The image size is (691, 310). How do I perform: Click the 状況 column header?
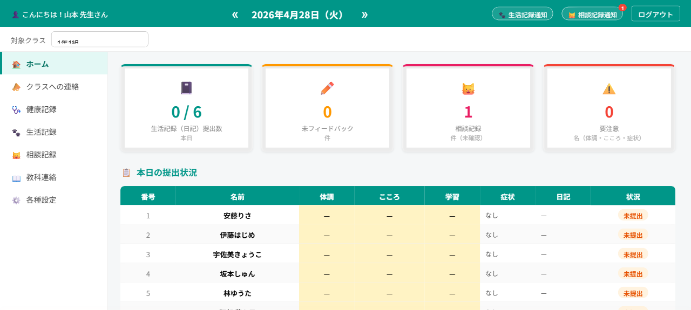633,196
